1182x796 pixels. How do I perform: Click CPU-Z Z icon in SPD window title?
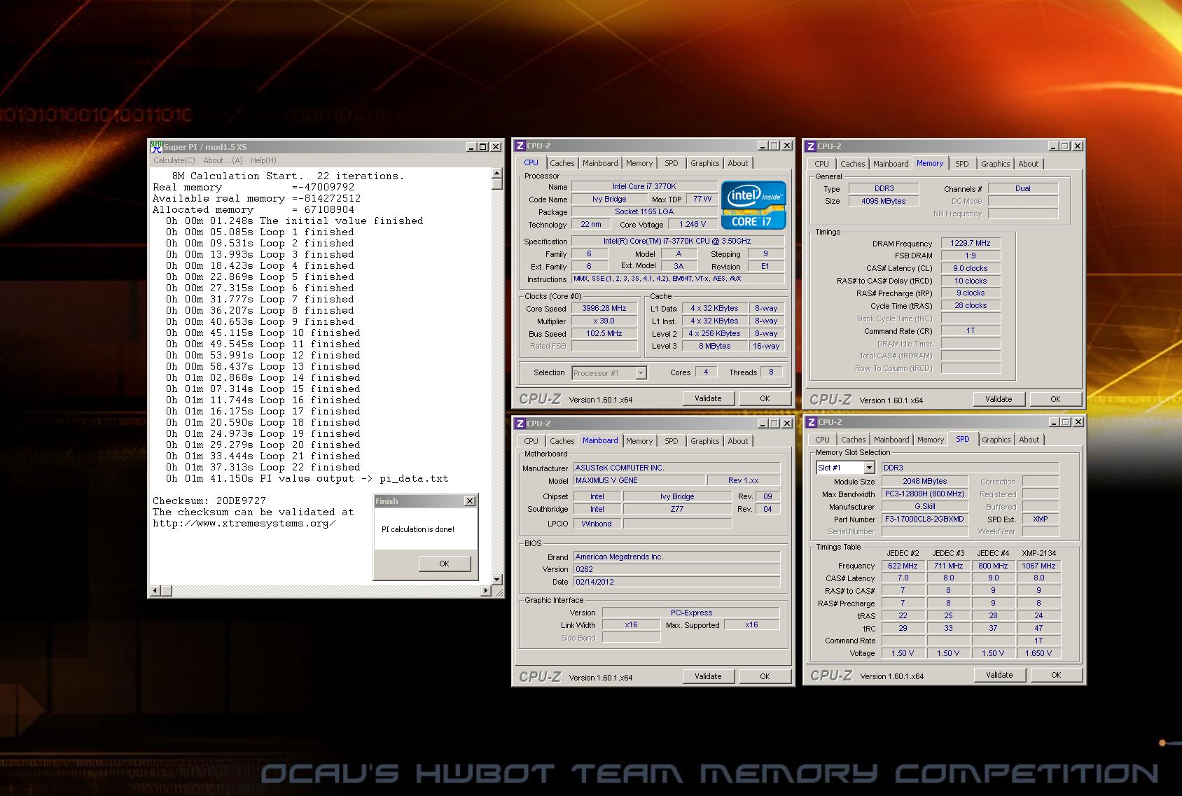click(x=812, y=422)
